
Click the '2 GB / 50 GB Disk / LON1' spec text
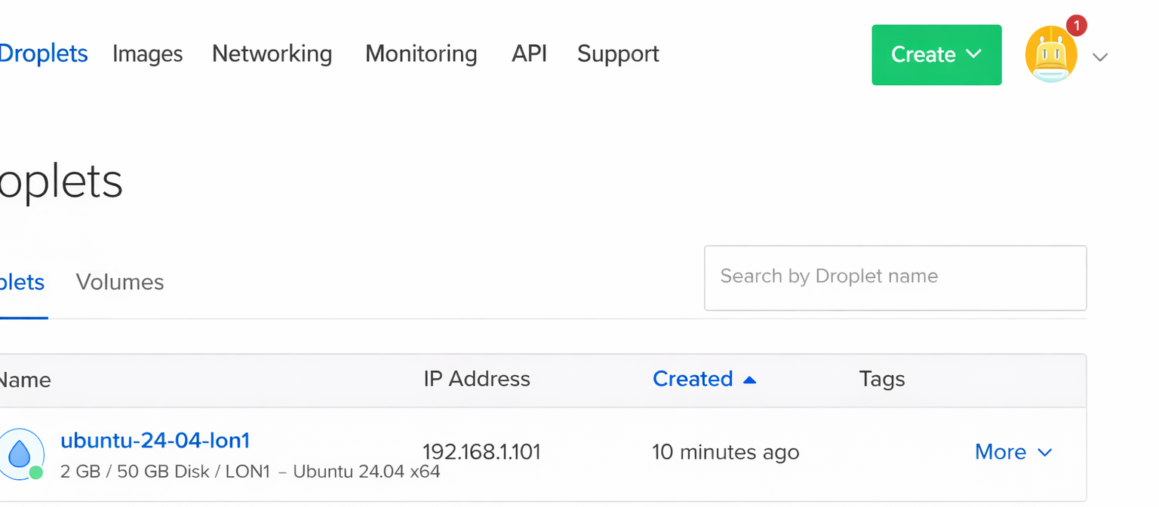(164, 472)
